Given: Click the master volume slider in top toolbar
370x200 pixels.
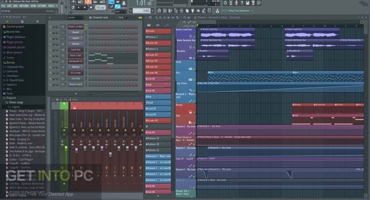Looking at the screenshot, I should tap(62, 6).
